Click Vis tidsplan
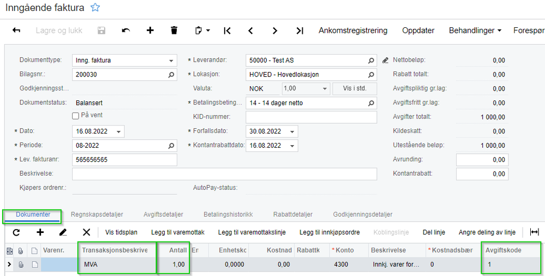 121,232
